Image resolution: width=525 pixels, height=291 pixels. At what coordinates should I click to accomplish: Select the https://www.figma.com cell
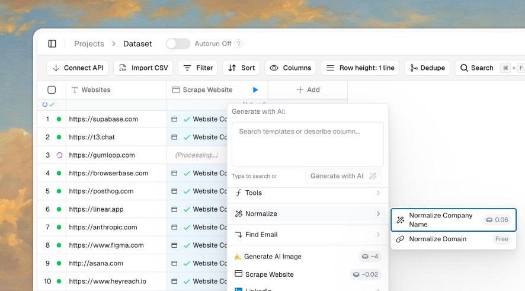pos(116,245)
